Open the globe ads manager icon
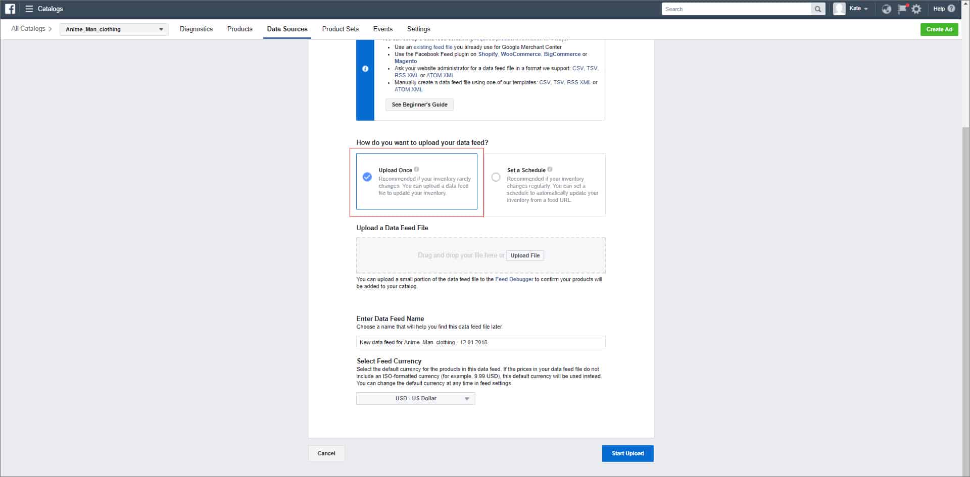This screenshot has height=477, width=970. click(887, 9)
